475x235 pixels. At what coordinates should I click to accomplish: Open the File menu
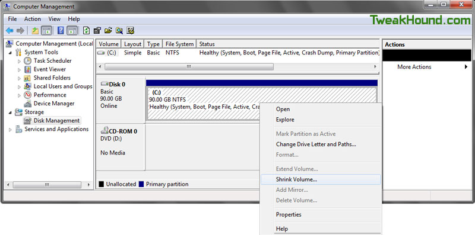(12, 19)
